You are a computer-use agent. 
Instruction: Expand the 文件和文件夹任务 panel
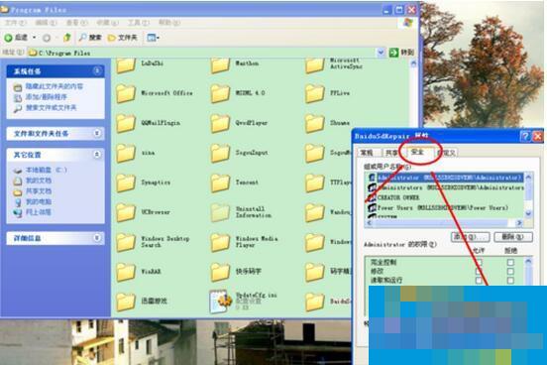point(97,134)
